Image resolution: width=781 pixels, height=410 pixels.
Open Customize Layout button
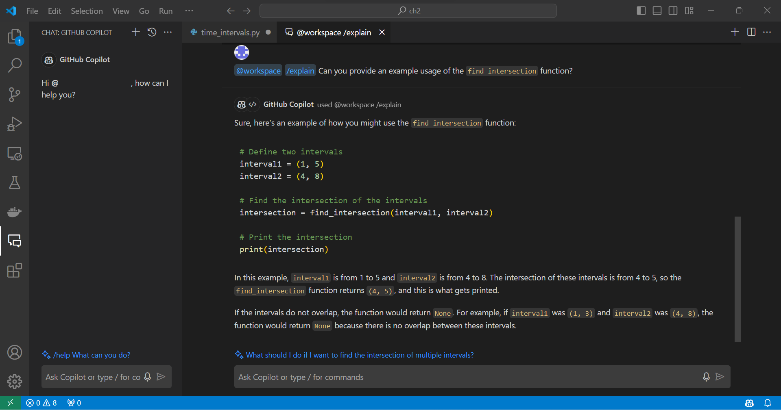click(689, 11)
